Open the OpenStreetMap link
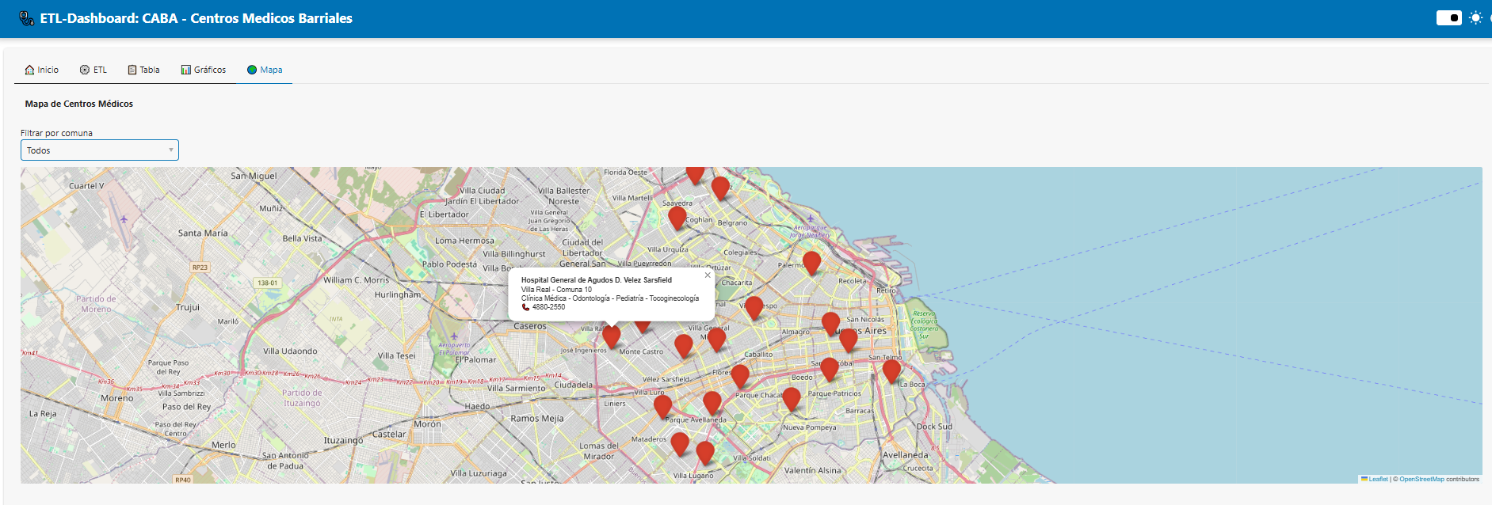Image resolution: width=1492 pixels, height=505 pixels. click(1421, 479)
